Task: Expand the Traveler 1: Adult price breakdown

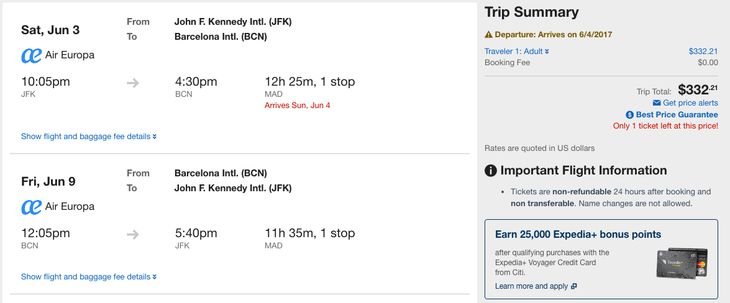Action: click(x=517, y=51)
